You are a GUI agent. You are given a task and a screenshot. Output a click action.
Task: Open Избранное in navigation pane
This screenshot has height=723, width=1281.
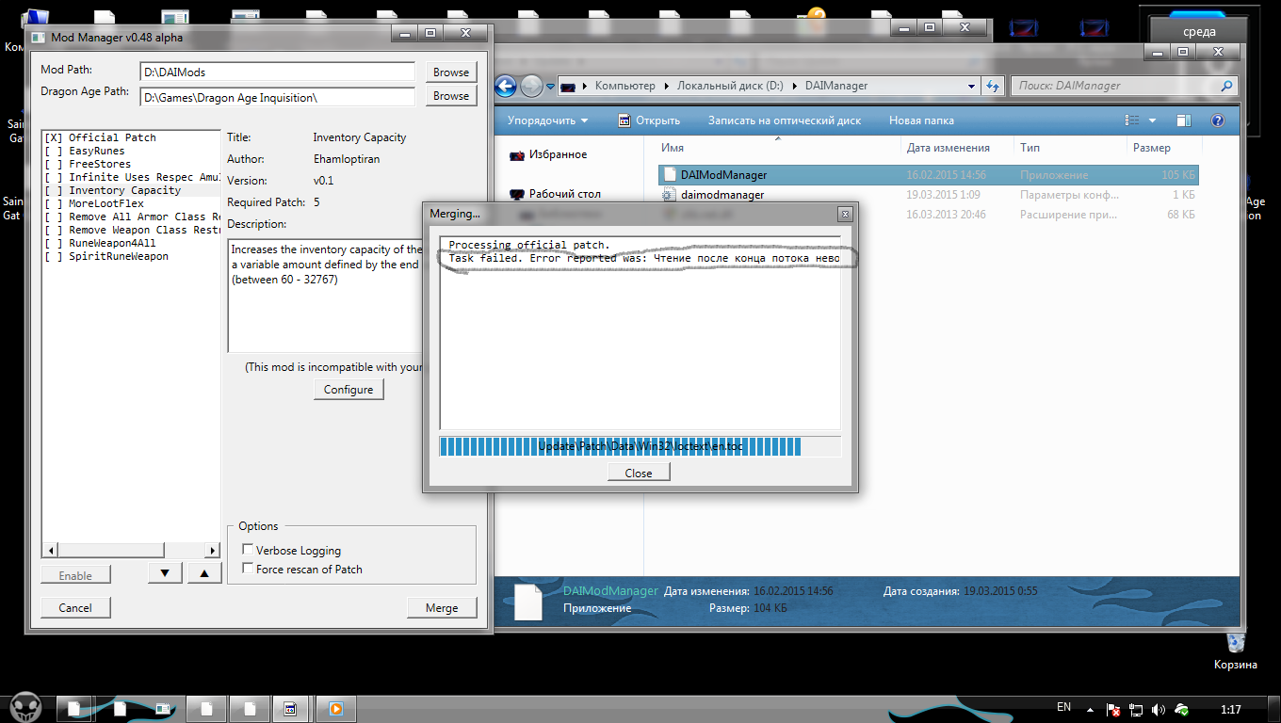pos(557,154)
